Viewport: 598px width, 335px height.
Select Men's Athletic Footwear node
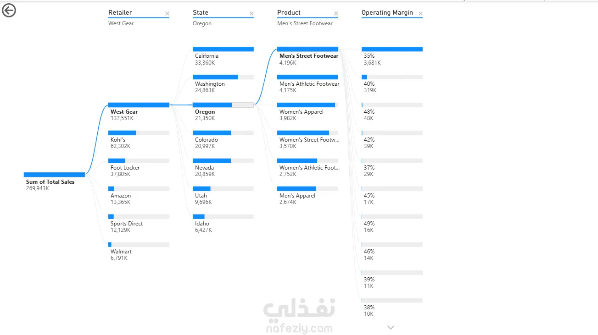[x=307, y=77]
